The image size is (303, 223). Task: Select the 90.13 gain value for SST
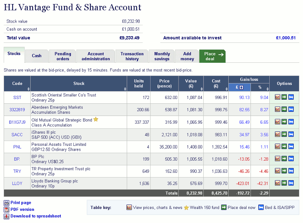[x=244, y=97]
